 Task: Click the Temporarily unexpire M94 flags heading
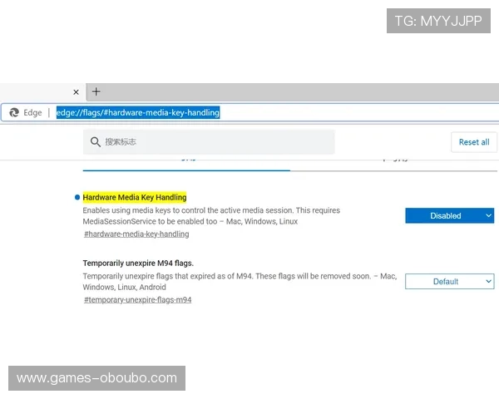138,263
